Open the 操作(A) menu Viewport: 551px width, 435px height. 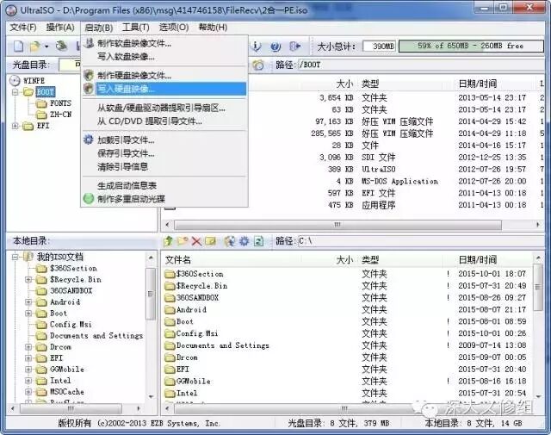60,27
